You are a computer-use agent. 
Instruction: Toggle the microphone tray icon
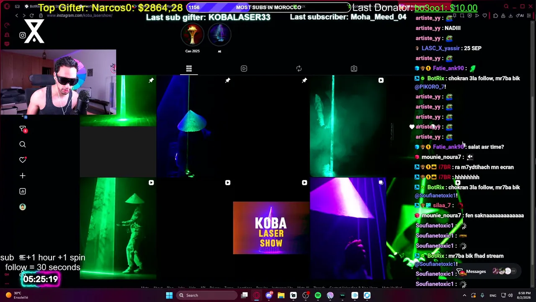[482, 295]
